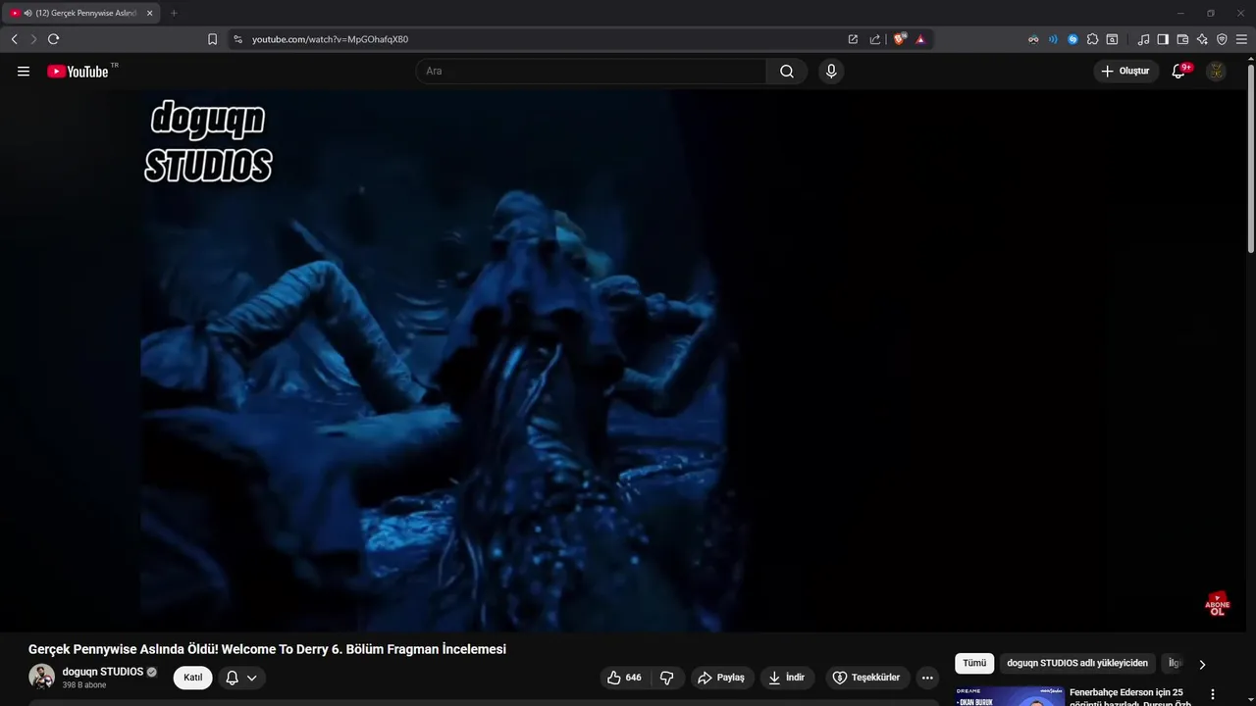Open the music note playlist icon

1143,39
